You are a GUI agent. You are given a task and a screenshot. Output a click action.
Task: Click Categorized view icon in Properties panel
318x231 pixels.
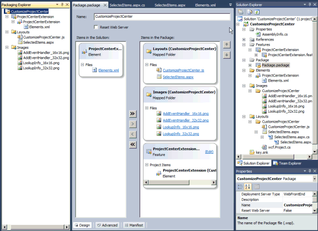pyautogui.click(x=240, y=187)
